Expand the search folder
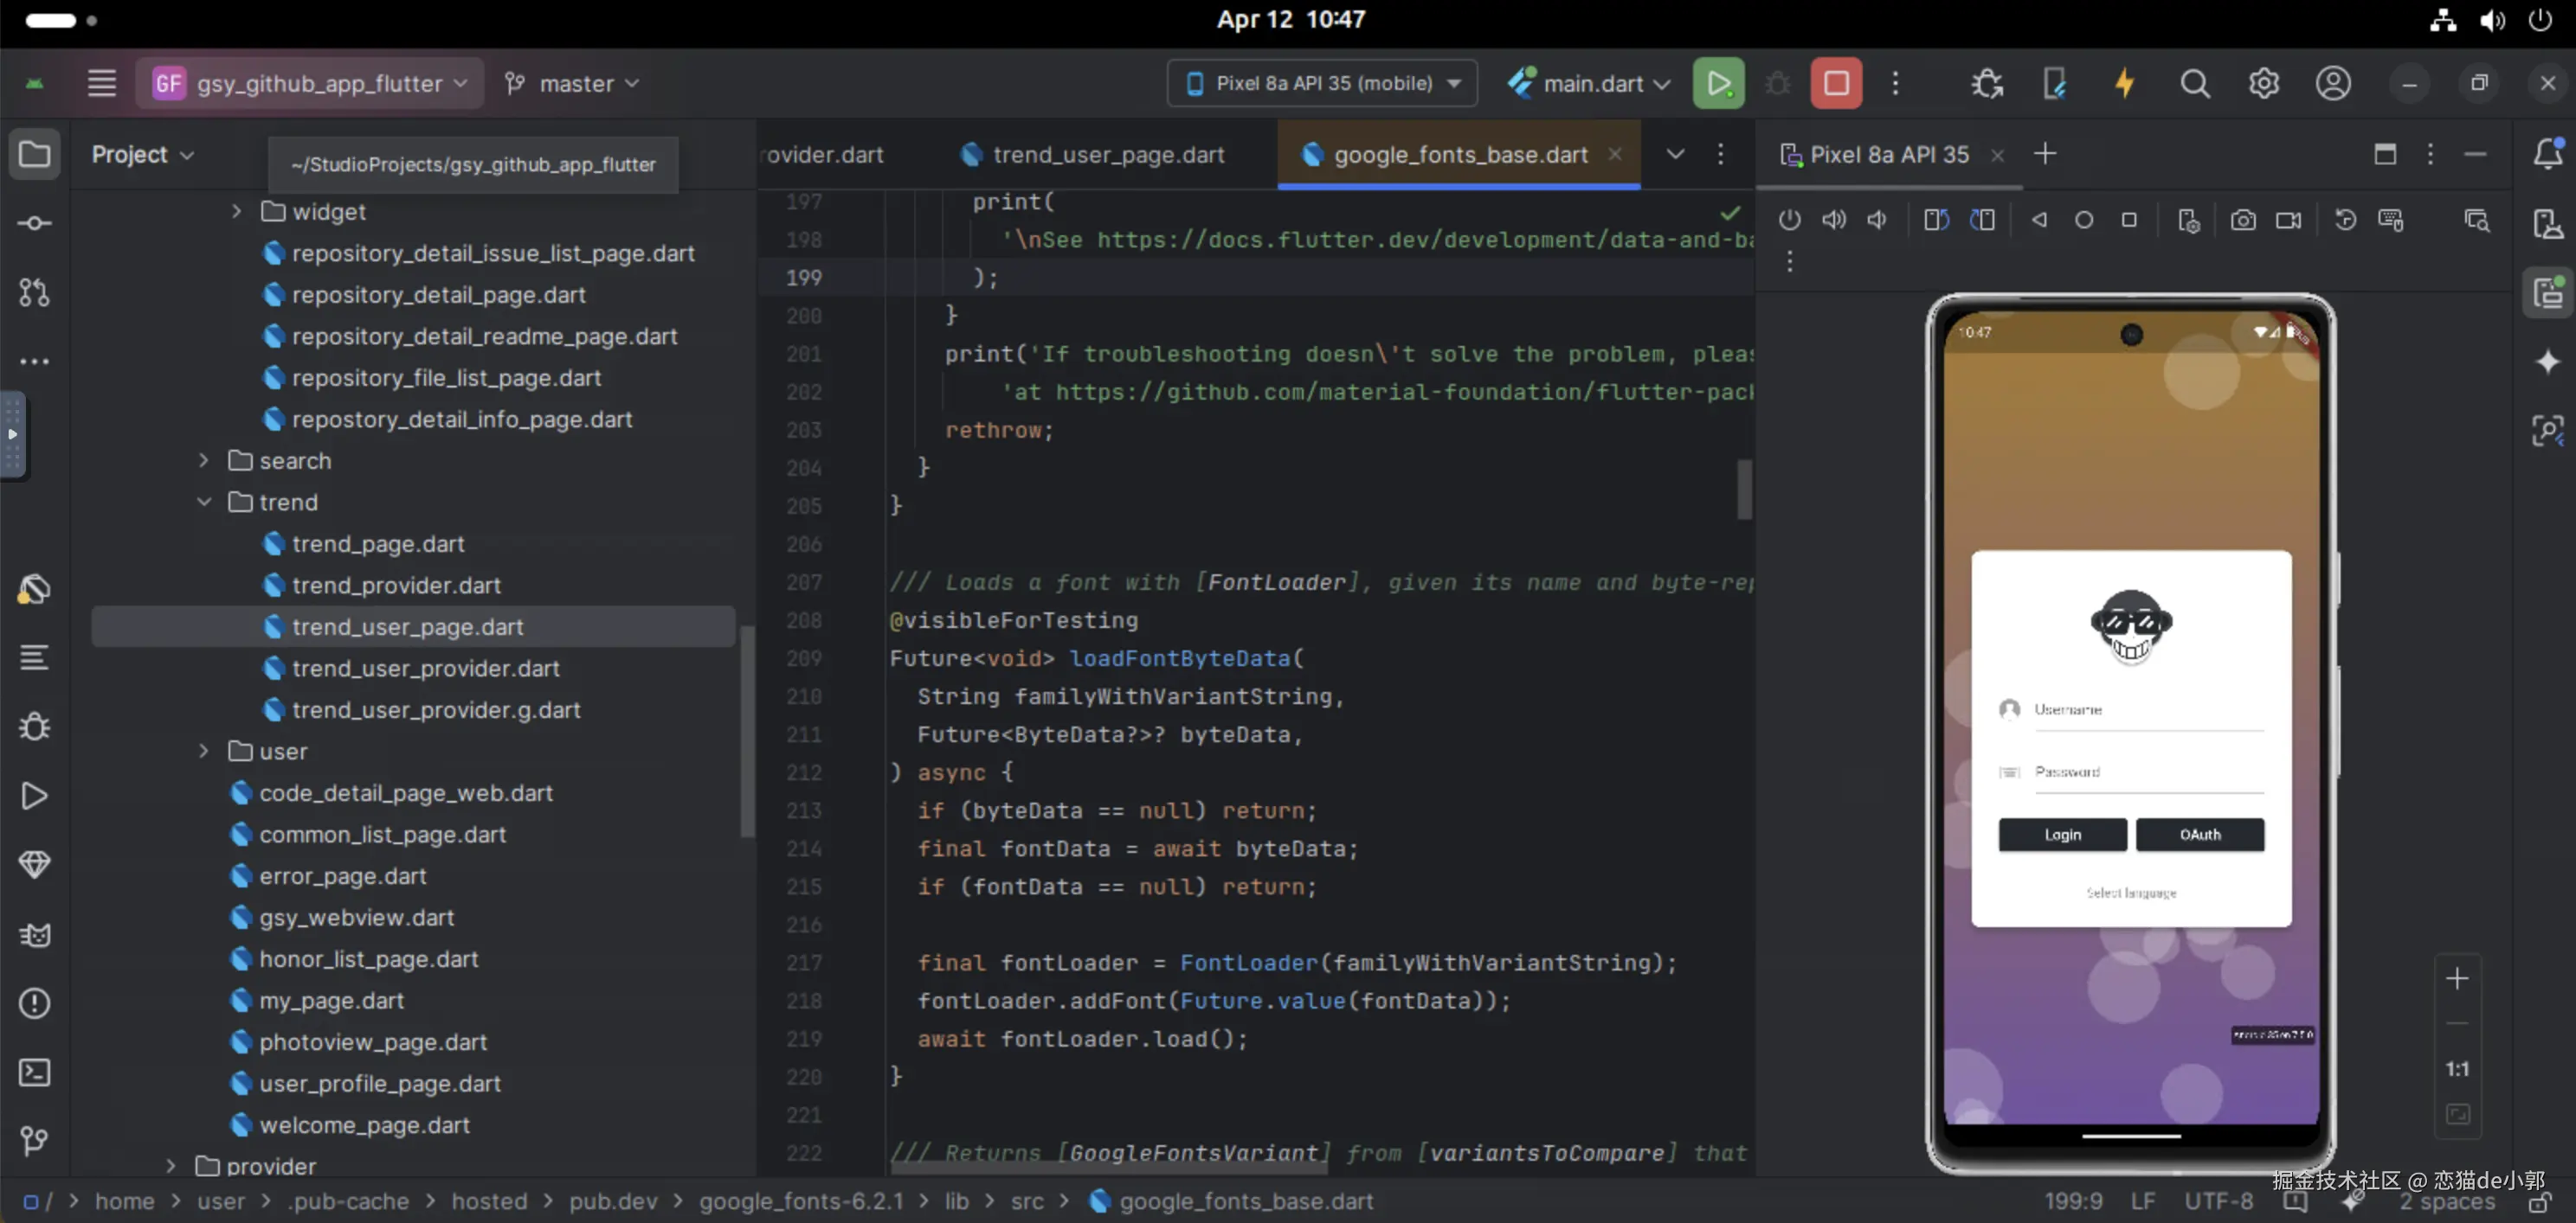Image resolution: width=2576 pixels, height=1223 pixels. click(204, 461)
